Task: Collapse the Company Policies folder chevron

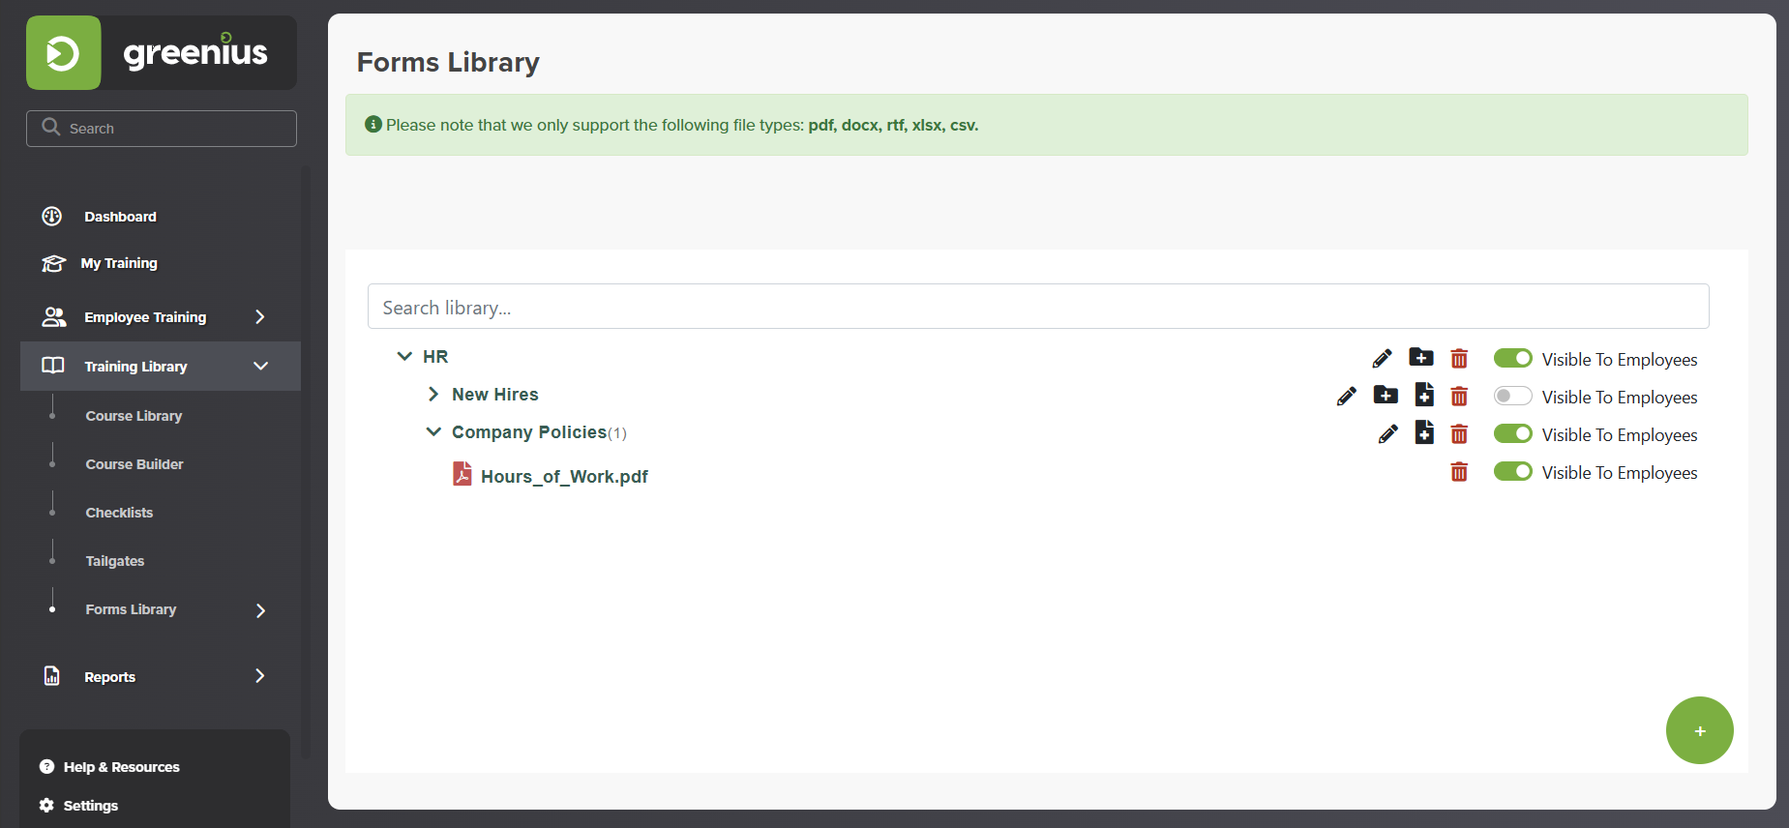Action: [x=433, y=431]
